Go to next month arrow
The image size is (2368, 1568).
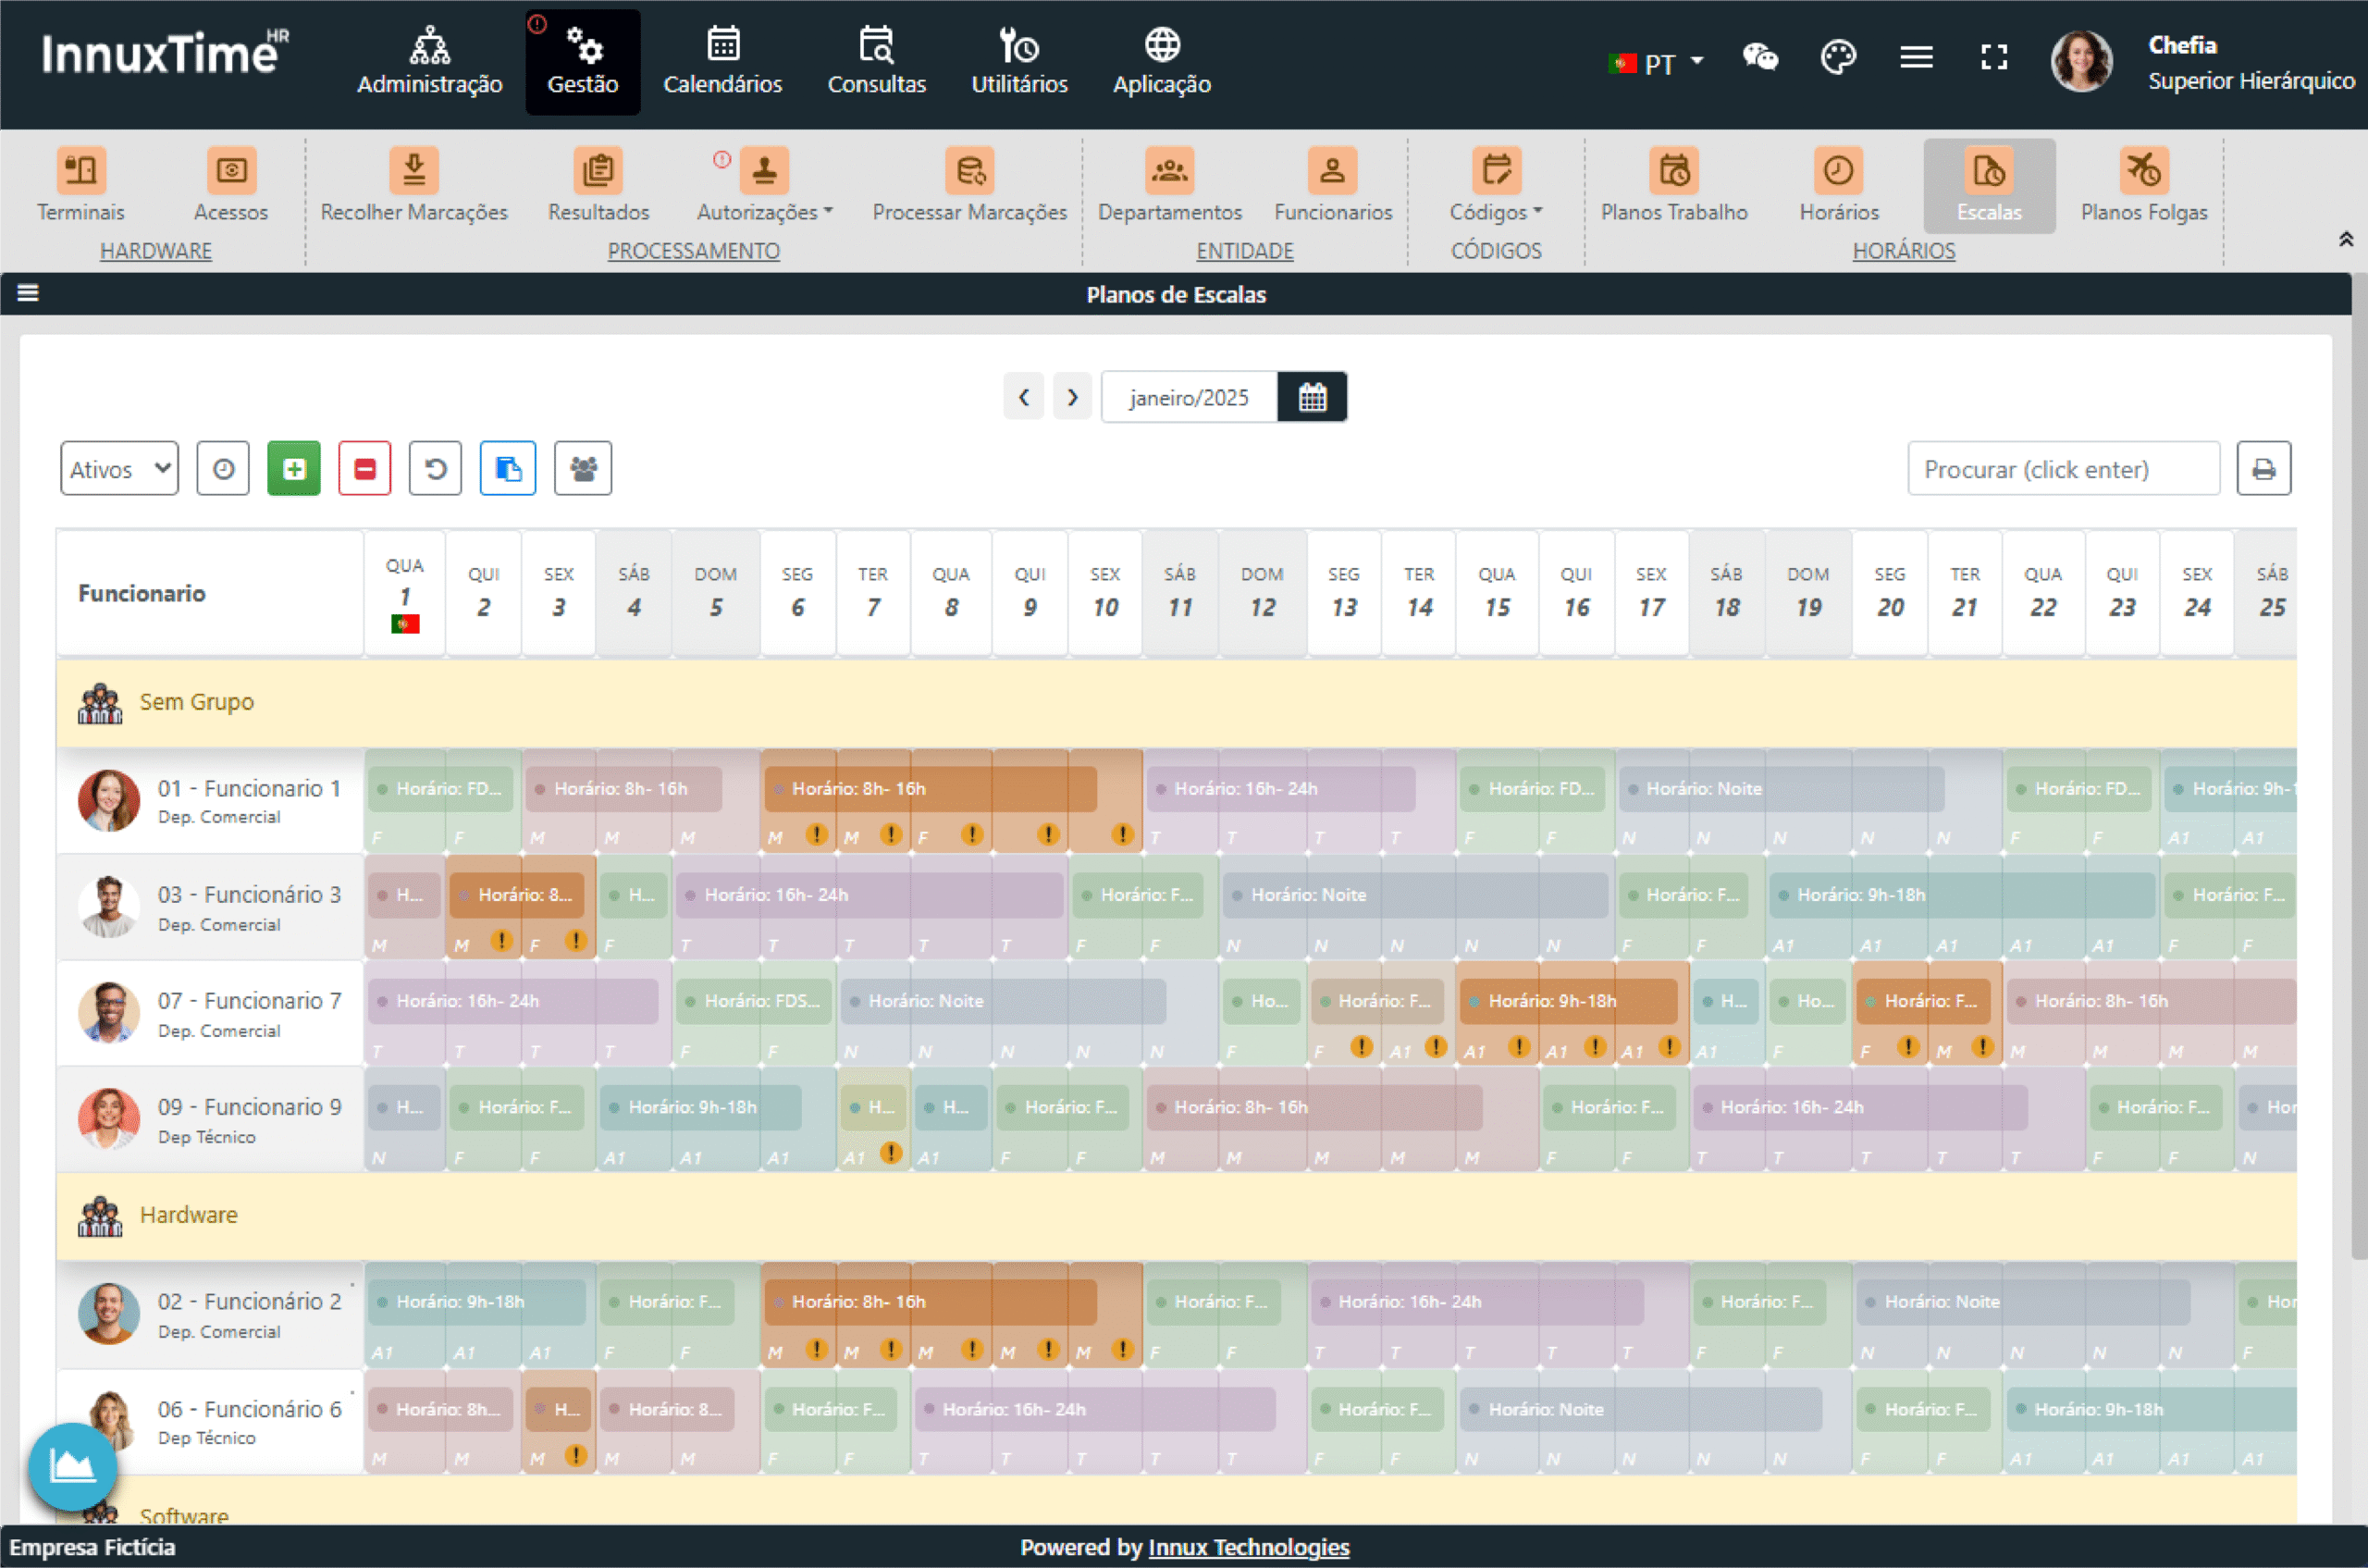tap(1072, 397)
